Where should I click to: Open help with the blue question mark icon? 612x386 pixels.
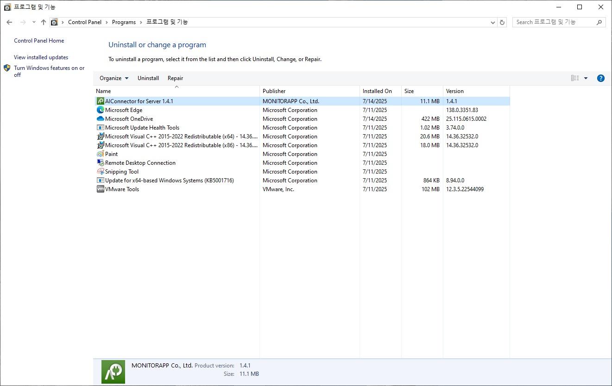click(600, 78)
